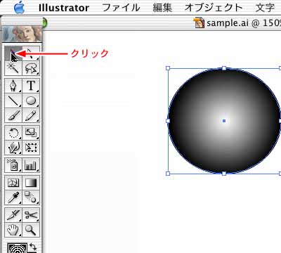Open the オブジェクト menu
281x253 pixels.
pyautogui.click(x=214, y=8)
